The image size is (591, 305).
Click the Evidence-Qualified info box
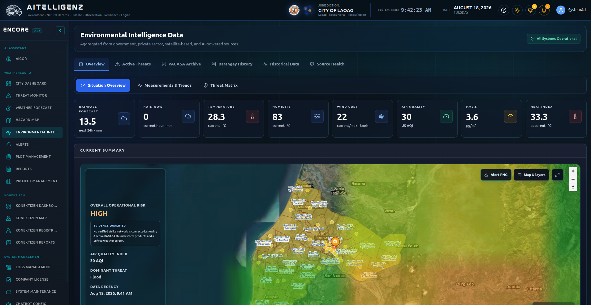pos(125,233)
